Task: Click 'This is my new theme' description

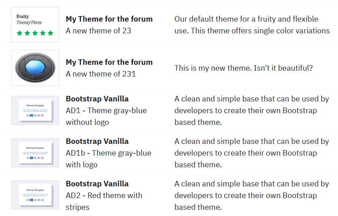Action: tap(244, 68)
